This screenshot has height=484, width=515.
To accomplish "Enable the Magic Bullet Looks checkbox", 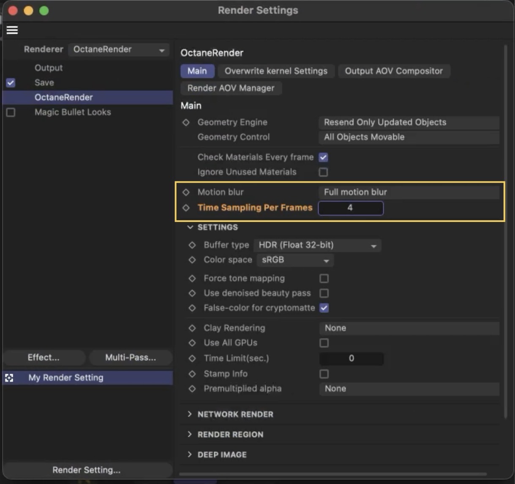I will [11, 112].
